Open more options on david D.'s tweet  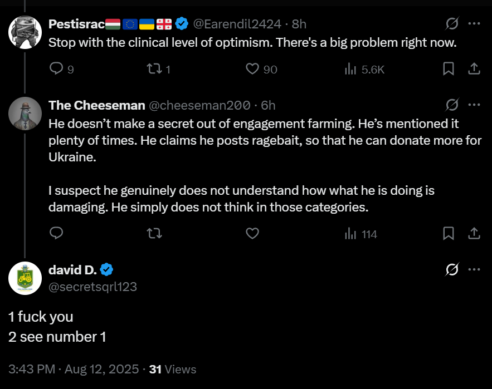point(474,269)
